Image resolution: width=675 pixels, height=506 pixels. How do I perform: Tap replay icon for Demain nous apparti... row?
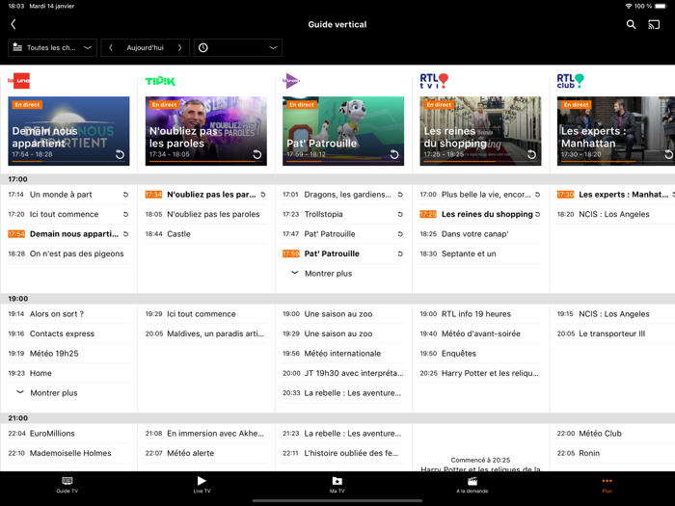(x=125, y=234)
